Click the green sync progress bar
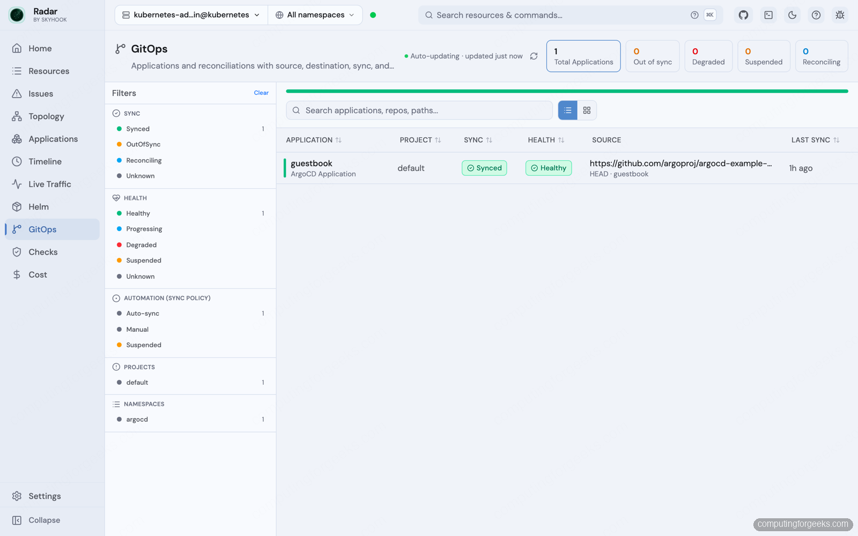The image size is (858, 536). pos(567,91)
